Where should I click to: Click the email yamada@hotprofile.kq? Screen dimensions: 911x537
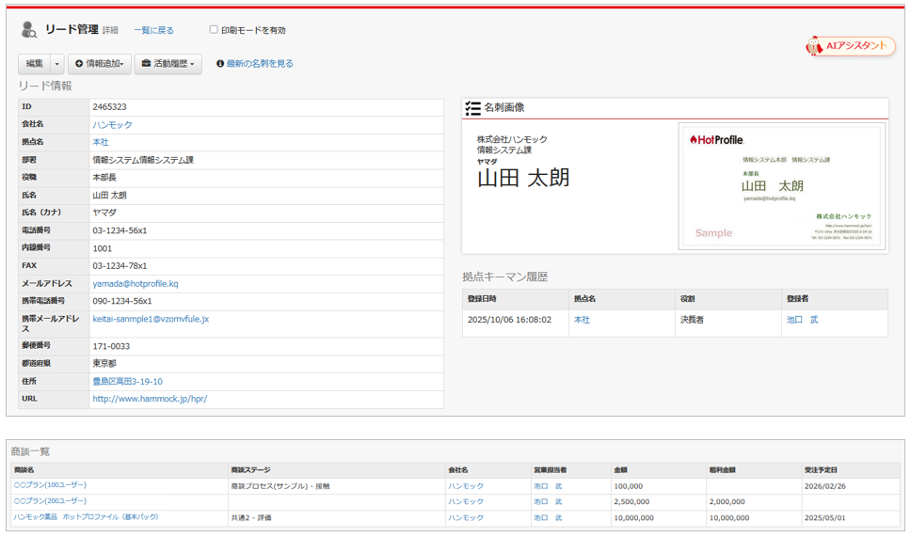click(x=136, y=284)
